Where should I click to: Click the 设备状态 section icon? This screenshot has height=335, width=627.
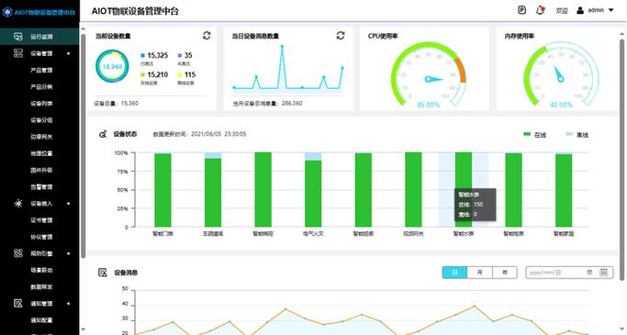point(103,134)
